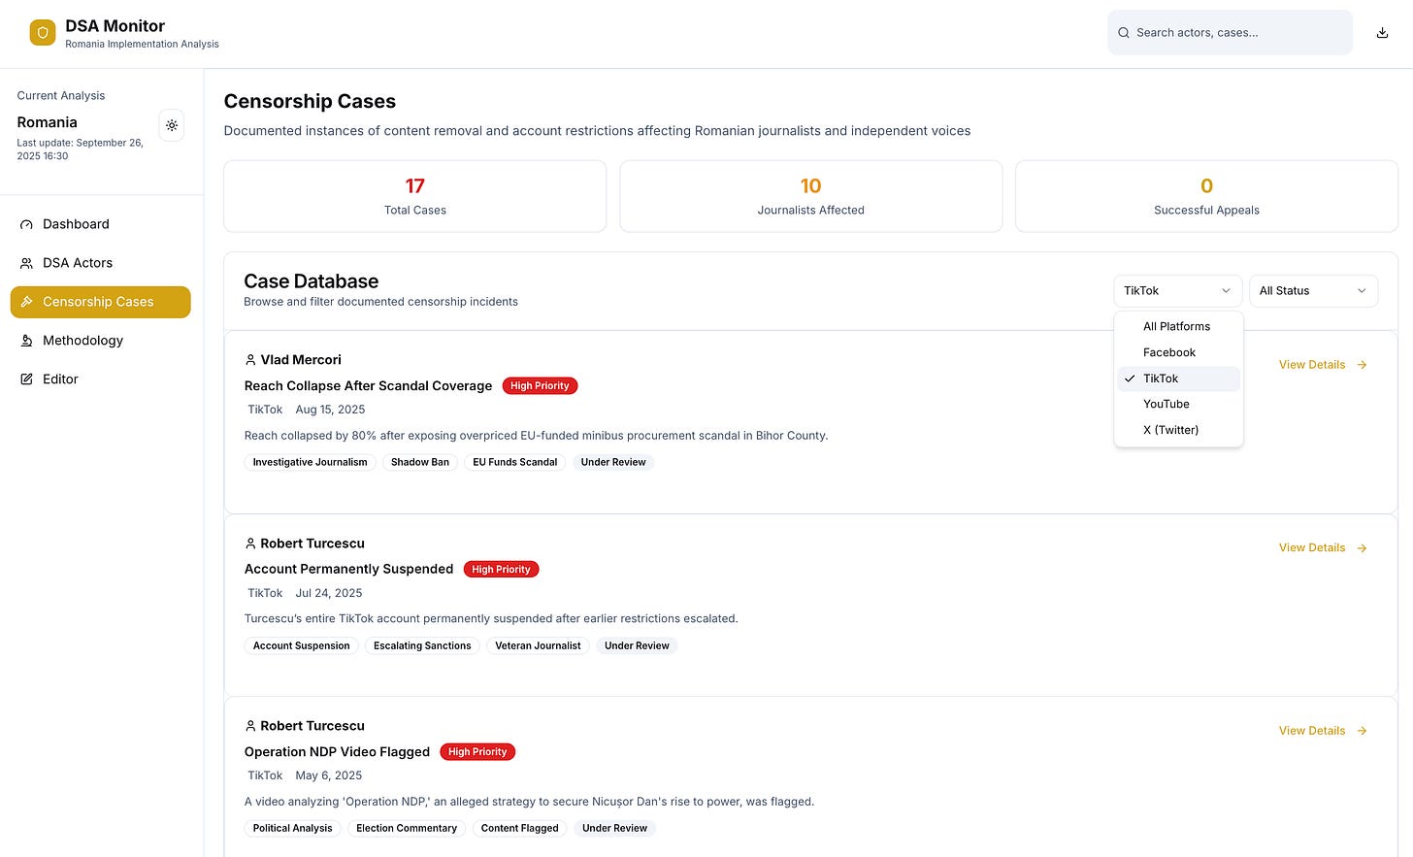
Task: Click the platform dropdown chevron
Action: (1226, 291)
